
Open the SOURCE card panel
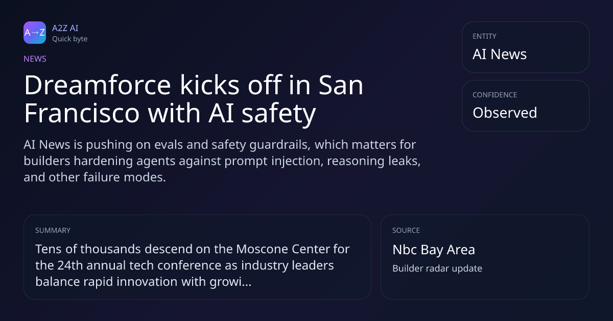(x=485, y=257)
